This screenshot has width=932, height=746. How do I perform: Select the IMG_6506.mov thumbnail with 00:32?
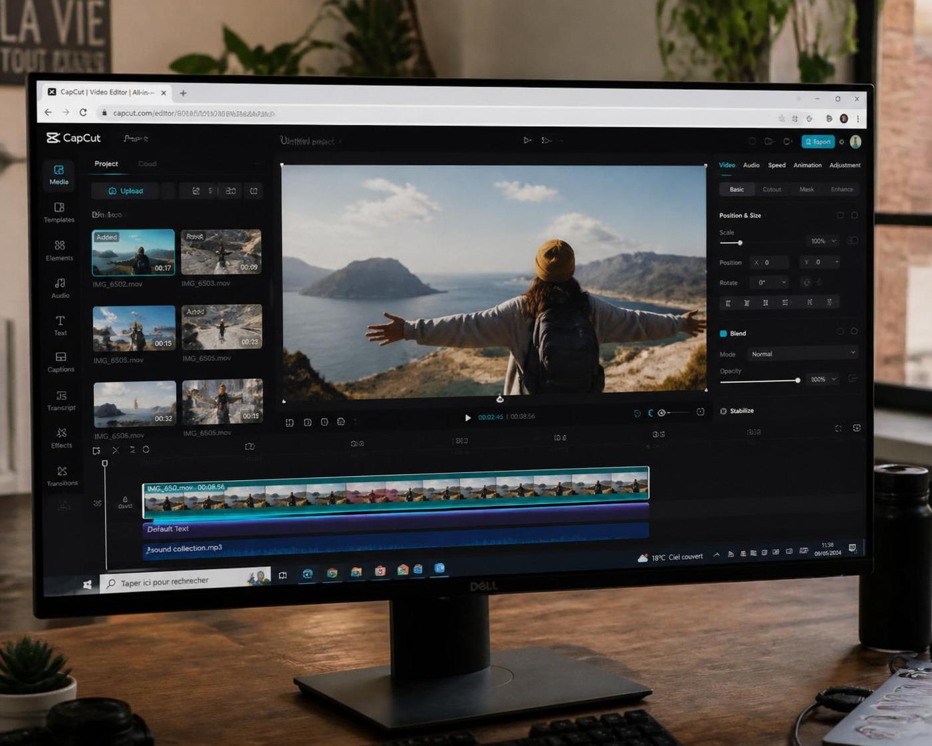point(135,404)
